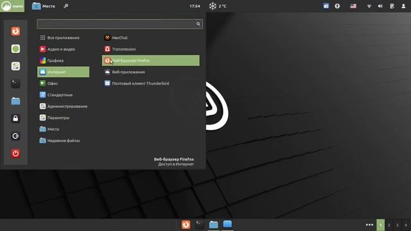Select the Администрирование category

coord(63,107)
